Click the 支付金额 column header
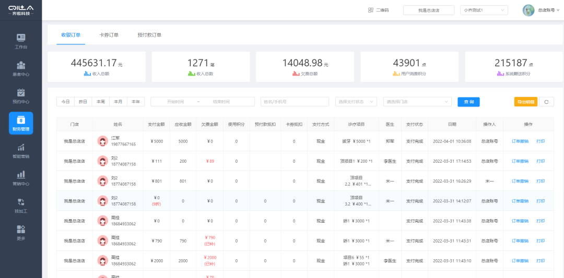The width and height of the screenshot is (564, 278). 156,124
